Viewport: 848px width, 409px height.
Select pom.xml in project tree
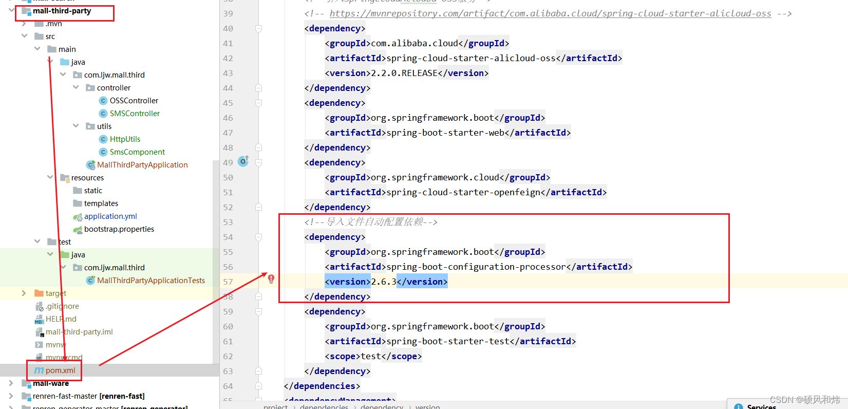coord(60,370)
